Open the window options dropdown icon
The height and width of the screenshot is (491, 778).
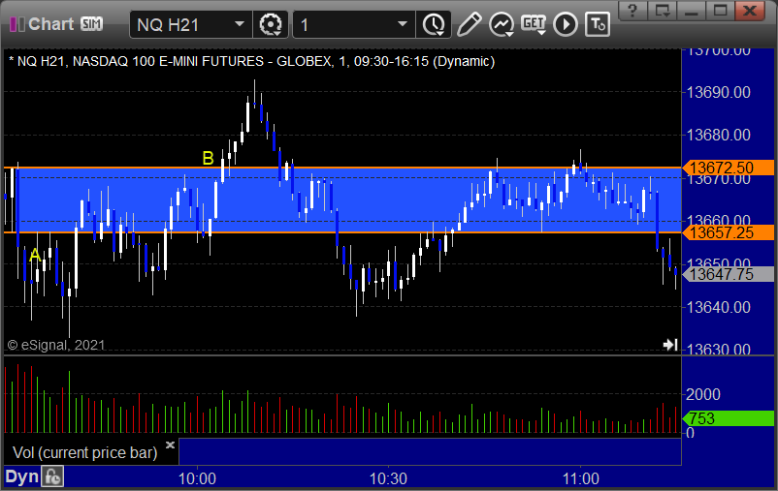click(x=663, y=10)
